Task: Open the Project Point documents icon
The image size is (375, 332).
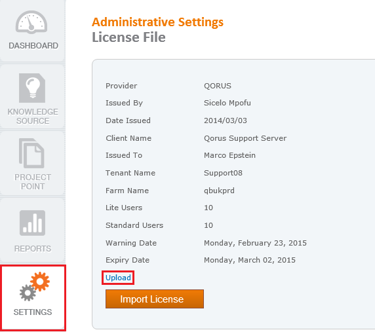Action: [31, 153]
